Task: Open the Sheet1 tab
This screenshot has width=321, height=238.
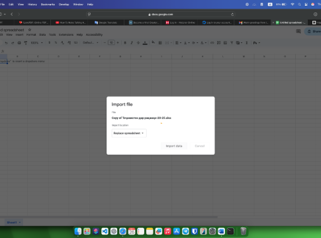Action: coord(14,222)
